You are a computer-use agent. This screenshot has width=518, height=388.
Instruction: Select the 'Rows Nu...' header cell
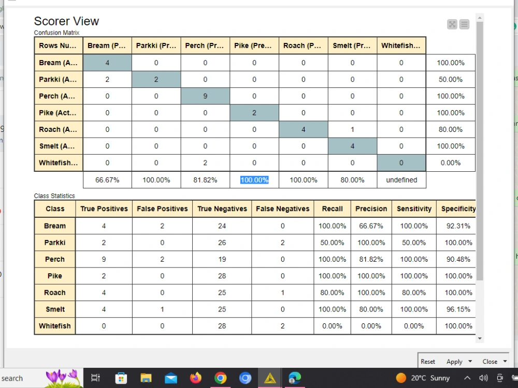tap(58, 46)
